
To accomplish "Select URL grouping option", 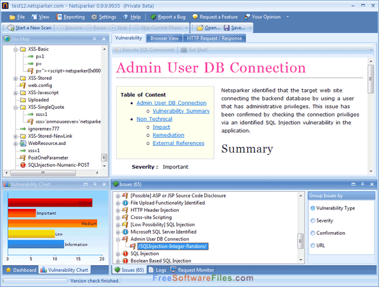I will pyautogui.click(x=313, y=246).
